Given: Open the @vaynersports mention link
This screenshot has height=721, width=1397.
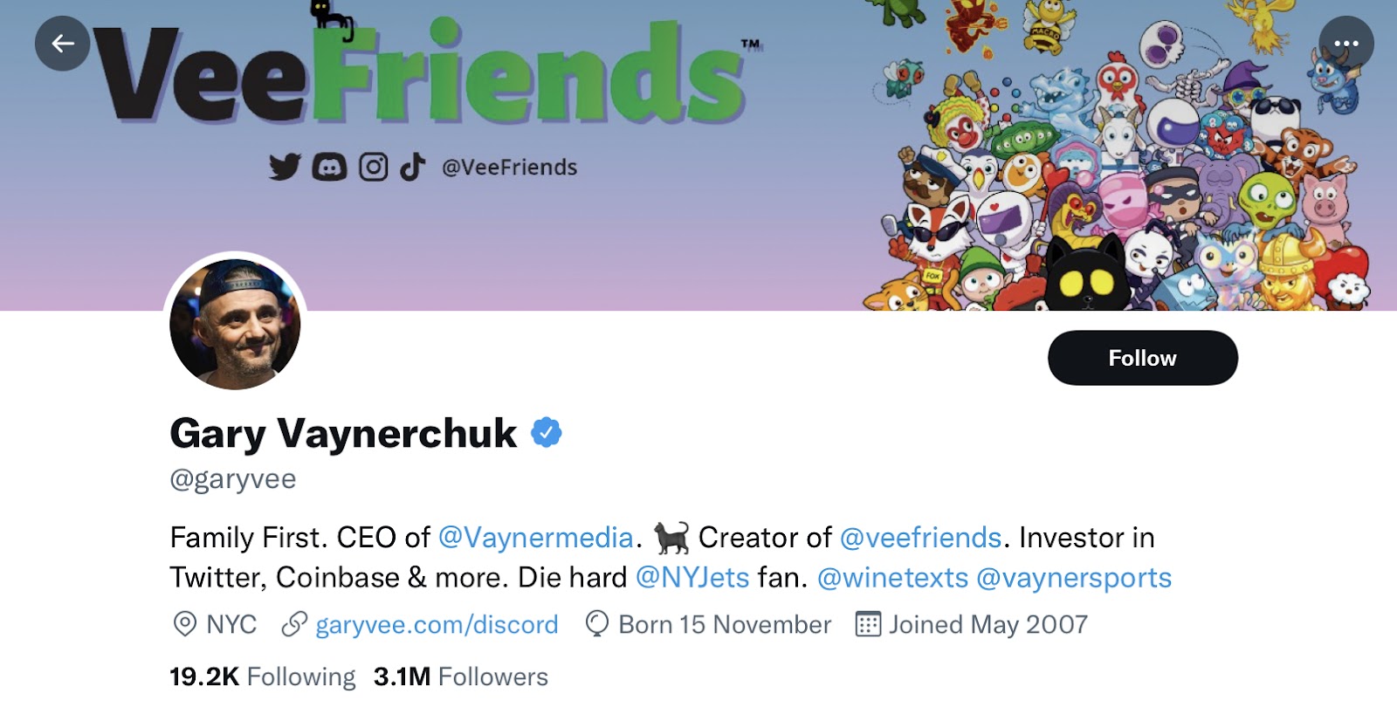Looking at the screenshot, I should pos(1074,578).
